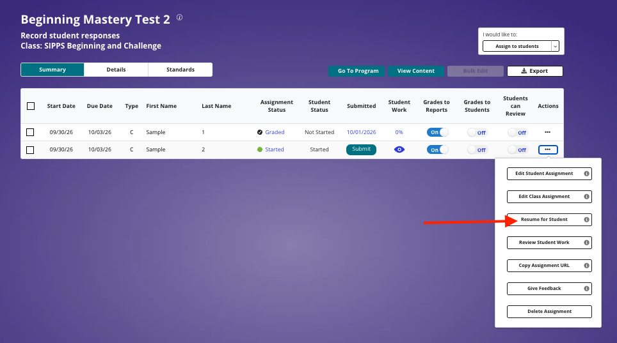Image resolution: width=617 pixels, height=343 pixels.
Task: Click the Actions column header
Action: click(548, 106)
